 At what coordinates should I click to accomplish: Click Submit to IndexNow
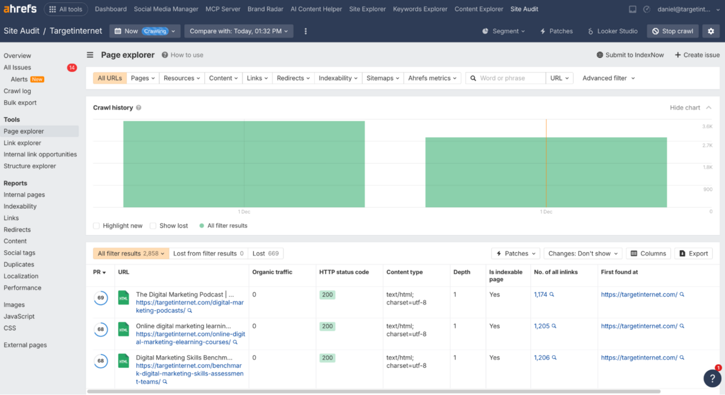coord(630,55)
